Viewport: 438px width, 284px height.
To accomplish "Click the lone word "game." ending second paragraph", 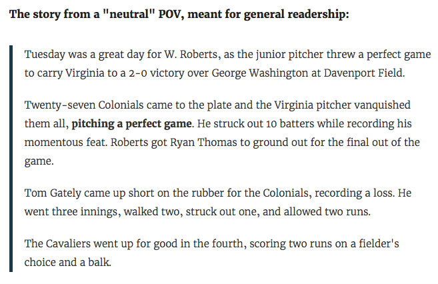I will [x=39, y=161].
